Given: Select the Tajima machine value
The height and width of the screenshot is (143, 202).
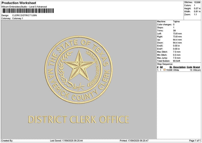Looking at the screenshot, I should pos(176,22).
